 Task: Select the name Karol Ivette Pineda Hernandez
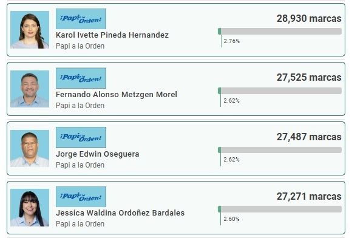click(112, 35)
